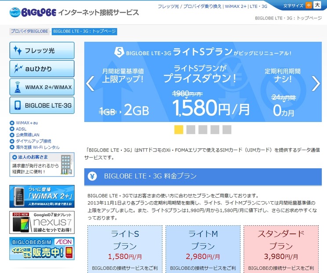Open the LTE・3G header link
This screenshot has width=327, height=273.
[x=258, y=7]
